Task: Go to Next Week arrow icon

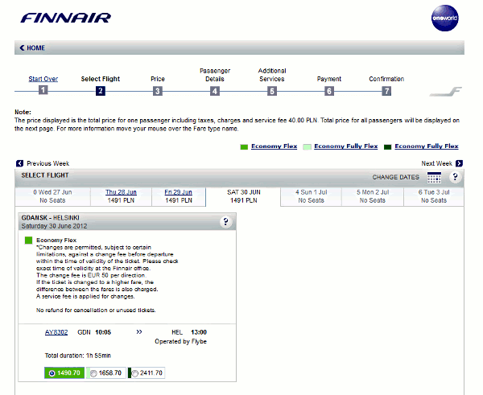Action: (459, 163)
